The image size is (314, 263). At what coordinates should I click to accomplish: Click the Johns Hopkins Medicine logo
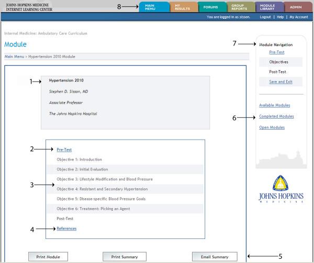(281, 189)
